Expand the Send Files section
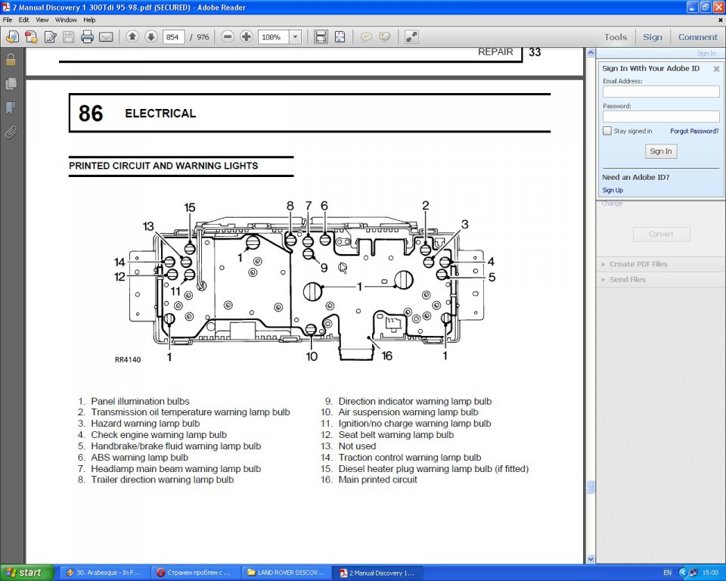The image size is (726, 581). (628, 279)
